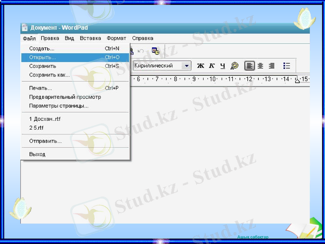325x244 pixels.
Task: Open the Справка menu
Action: click(143, 38)
